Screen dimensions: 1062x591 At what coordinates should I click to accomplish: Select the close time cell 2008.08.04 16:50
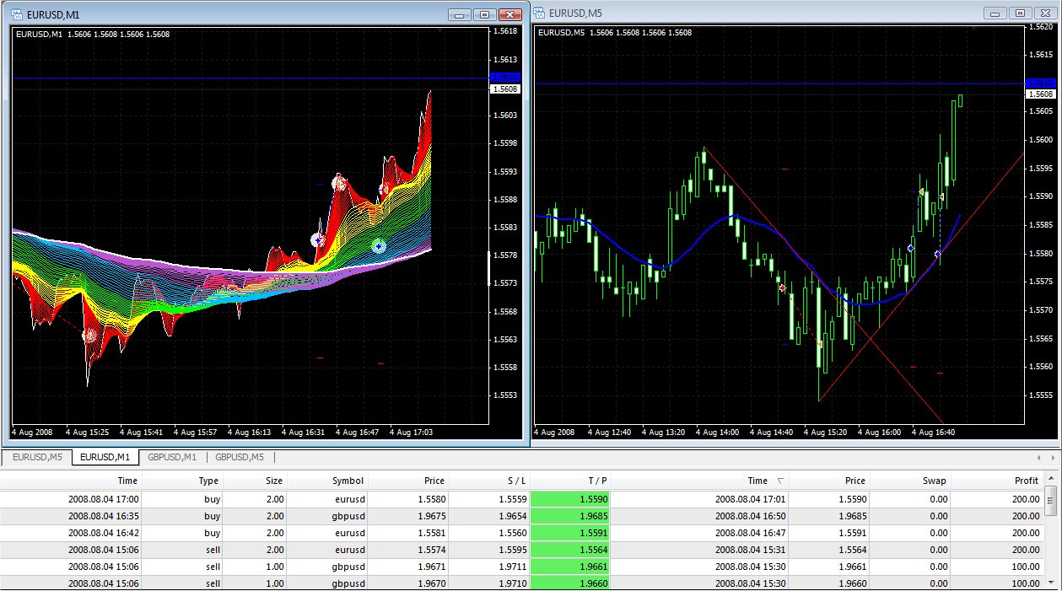(700, 516)
